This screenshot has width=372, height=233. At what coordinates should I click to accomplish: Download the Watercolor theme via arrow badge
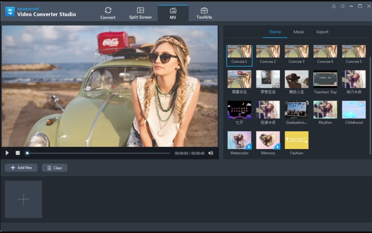point(248,146)
